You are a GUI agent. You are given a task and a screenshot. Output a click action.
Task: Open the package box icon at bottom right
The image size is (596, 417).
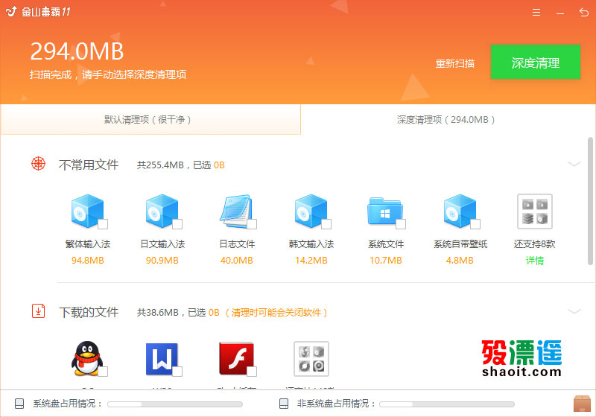coord(582,404)
